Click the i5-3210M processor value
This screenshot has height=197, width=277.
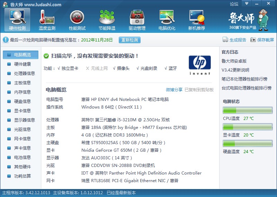[x=126, y=120]
